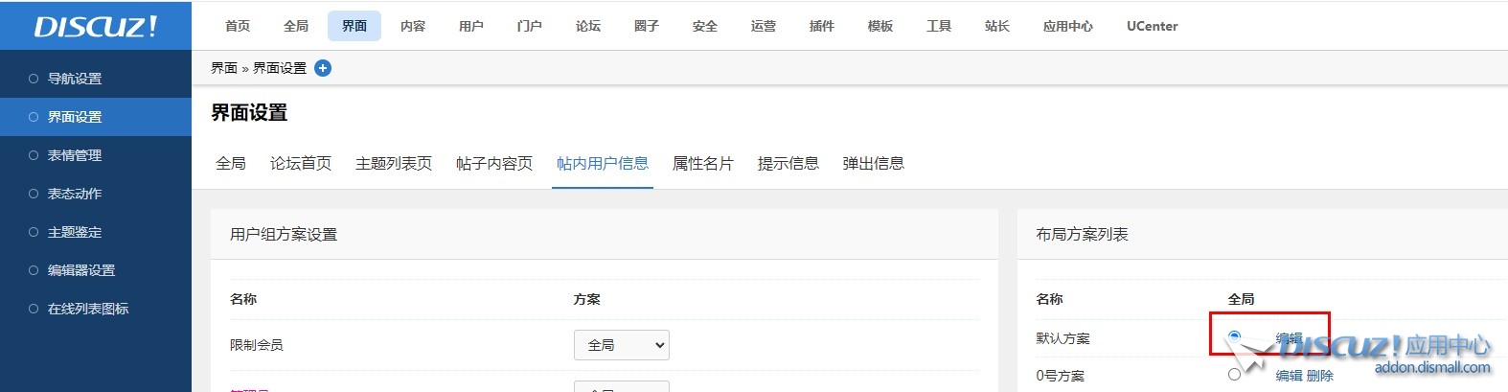Image resolution: width=1508 pixels, height=392 pixels.
Task: Click 界面 in the breadcrumb path
Action: point(224,68)
